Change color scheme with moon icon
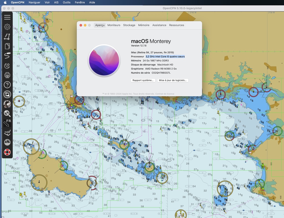This screenshot has height=218, width=284. tap(7, 65)
